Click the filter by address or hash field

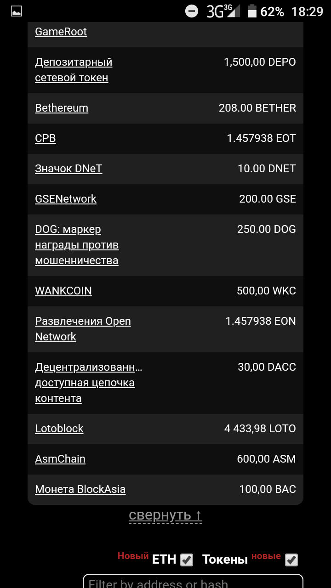tap(193, 582)
